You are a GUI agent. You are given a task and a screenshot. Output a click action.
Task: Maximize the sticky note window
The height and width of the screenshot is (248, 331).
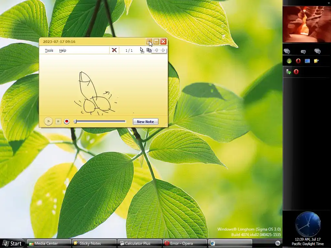pyautogui.click(x=156, y=42)
